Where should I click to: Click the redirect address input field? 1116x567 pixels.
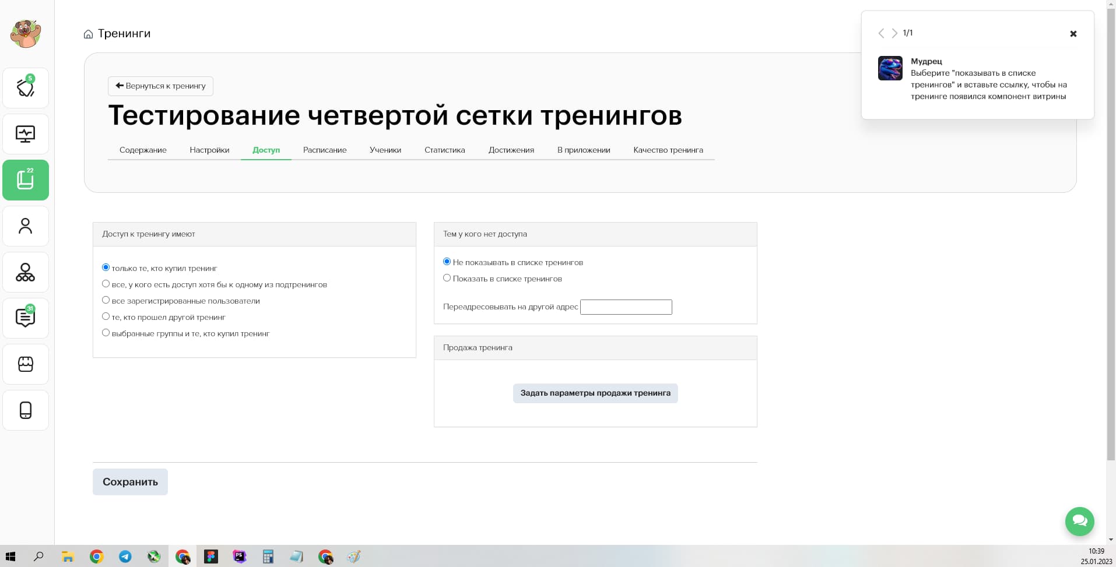626,307
